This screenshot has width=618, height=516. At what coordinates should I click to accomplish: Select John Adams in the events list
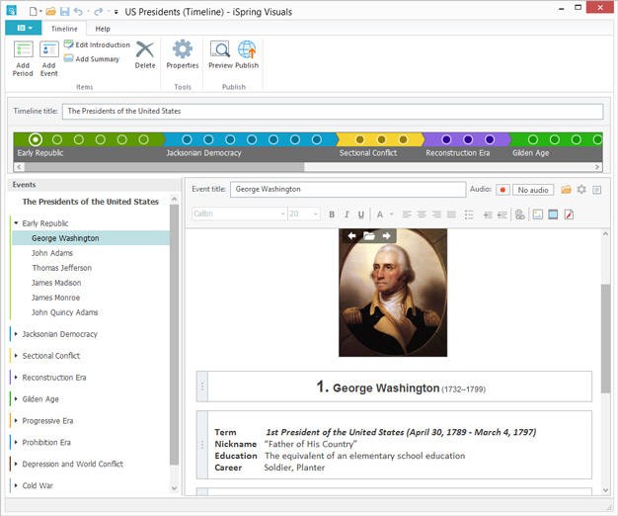click(52, 253)
